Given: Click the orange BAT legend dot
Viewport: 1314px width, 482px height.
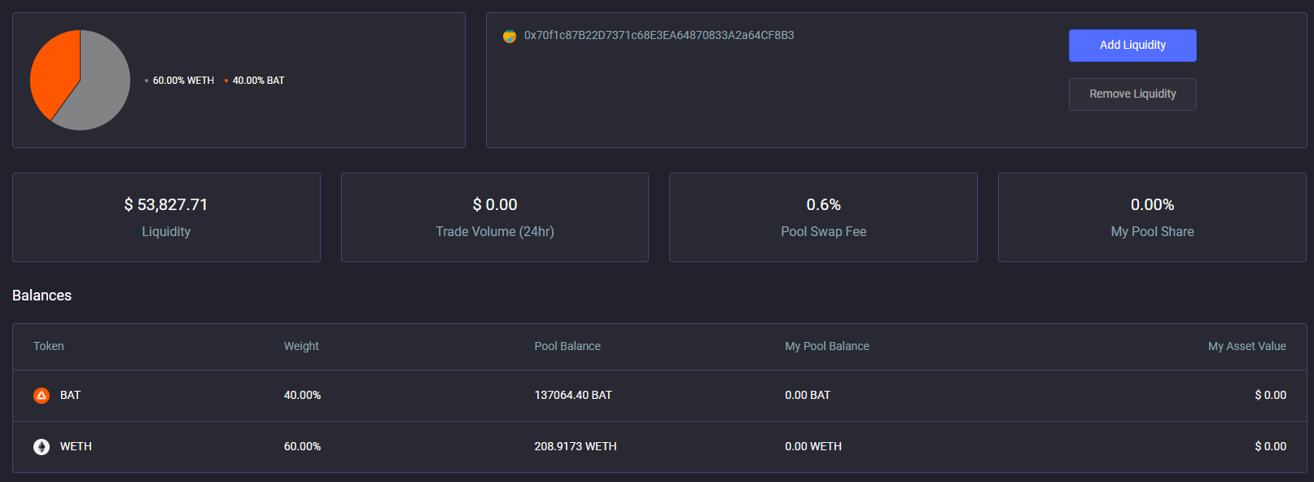Looking at the screenshot, I should point(226,81).
